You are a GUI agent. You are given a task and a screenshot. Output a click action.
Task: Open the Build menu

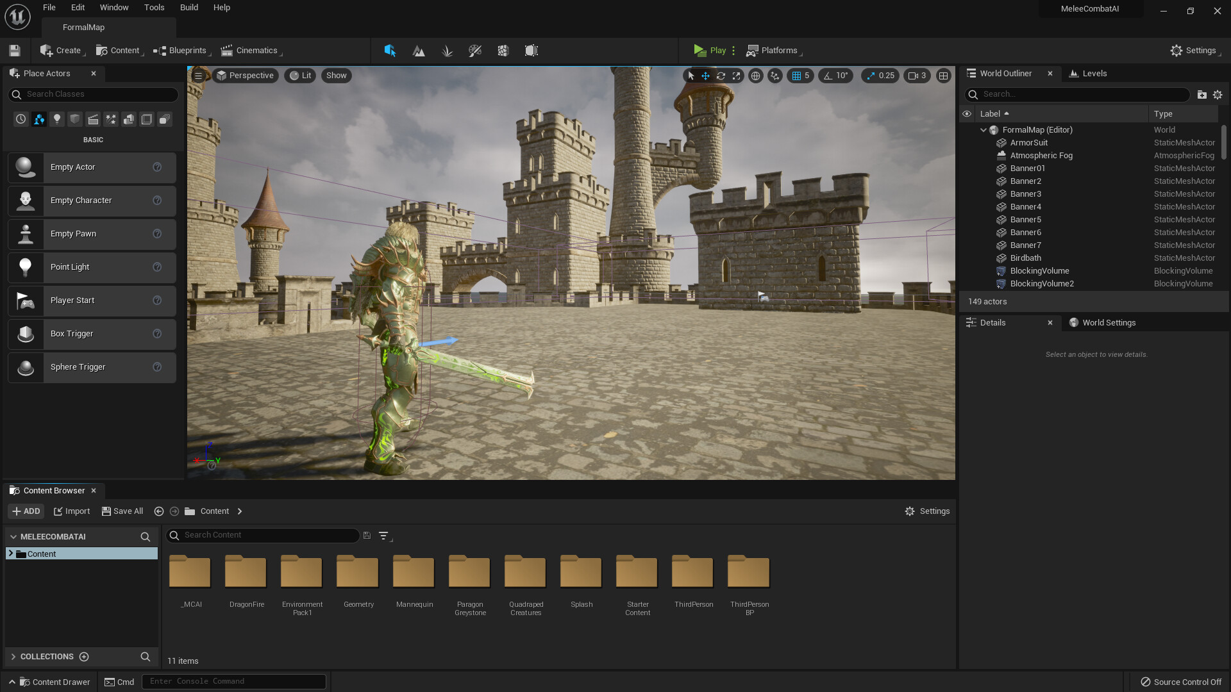[x=188, y=7]
